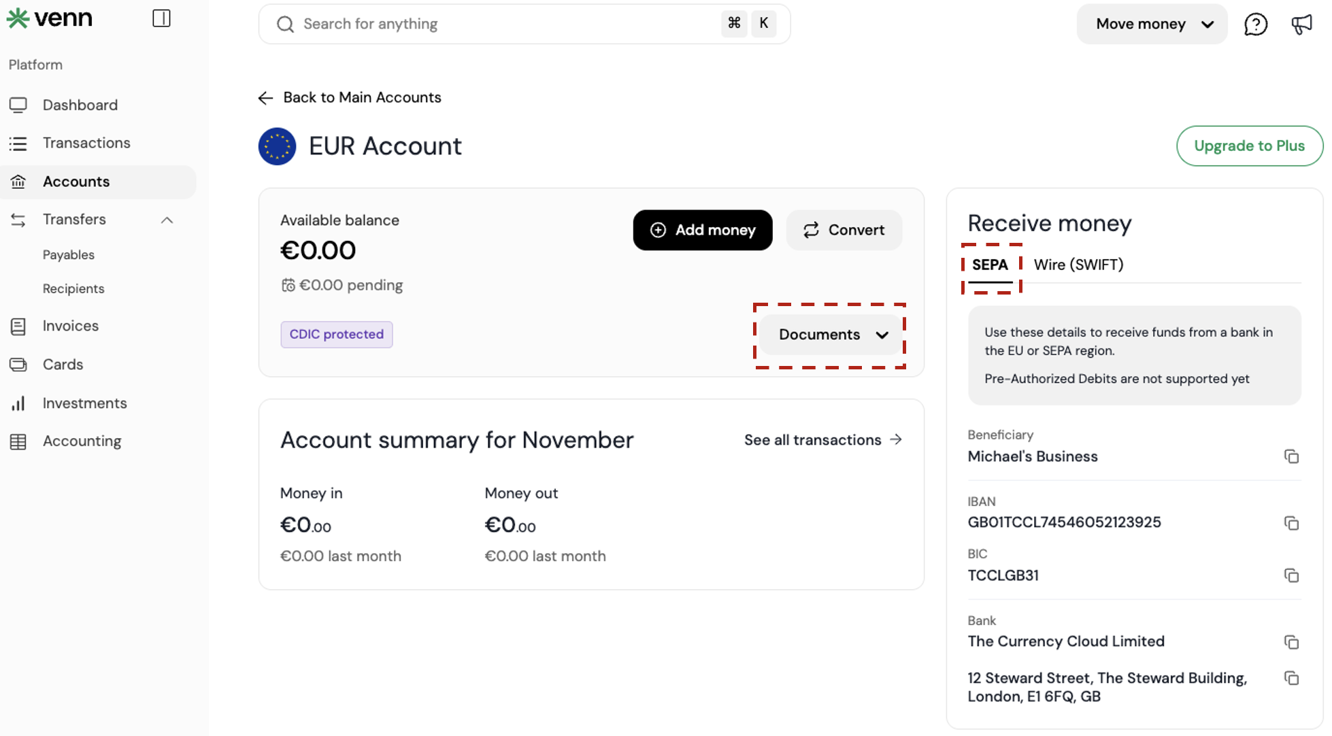Toggle the sidebar collapse icon
The width and height of the screenshot is (1332, 736).
pos(161,18)
